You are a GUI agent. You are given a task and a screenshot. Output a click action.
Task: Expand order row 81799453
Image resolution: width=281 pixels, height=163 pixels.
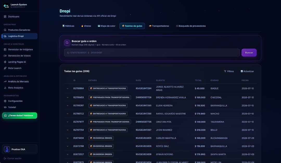coord(68,98)
